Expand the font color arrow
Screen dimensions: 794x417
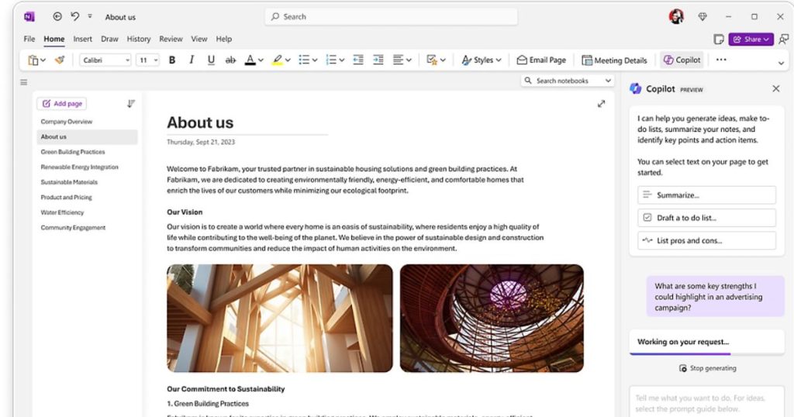click(261, 60)
